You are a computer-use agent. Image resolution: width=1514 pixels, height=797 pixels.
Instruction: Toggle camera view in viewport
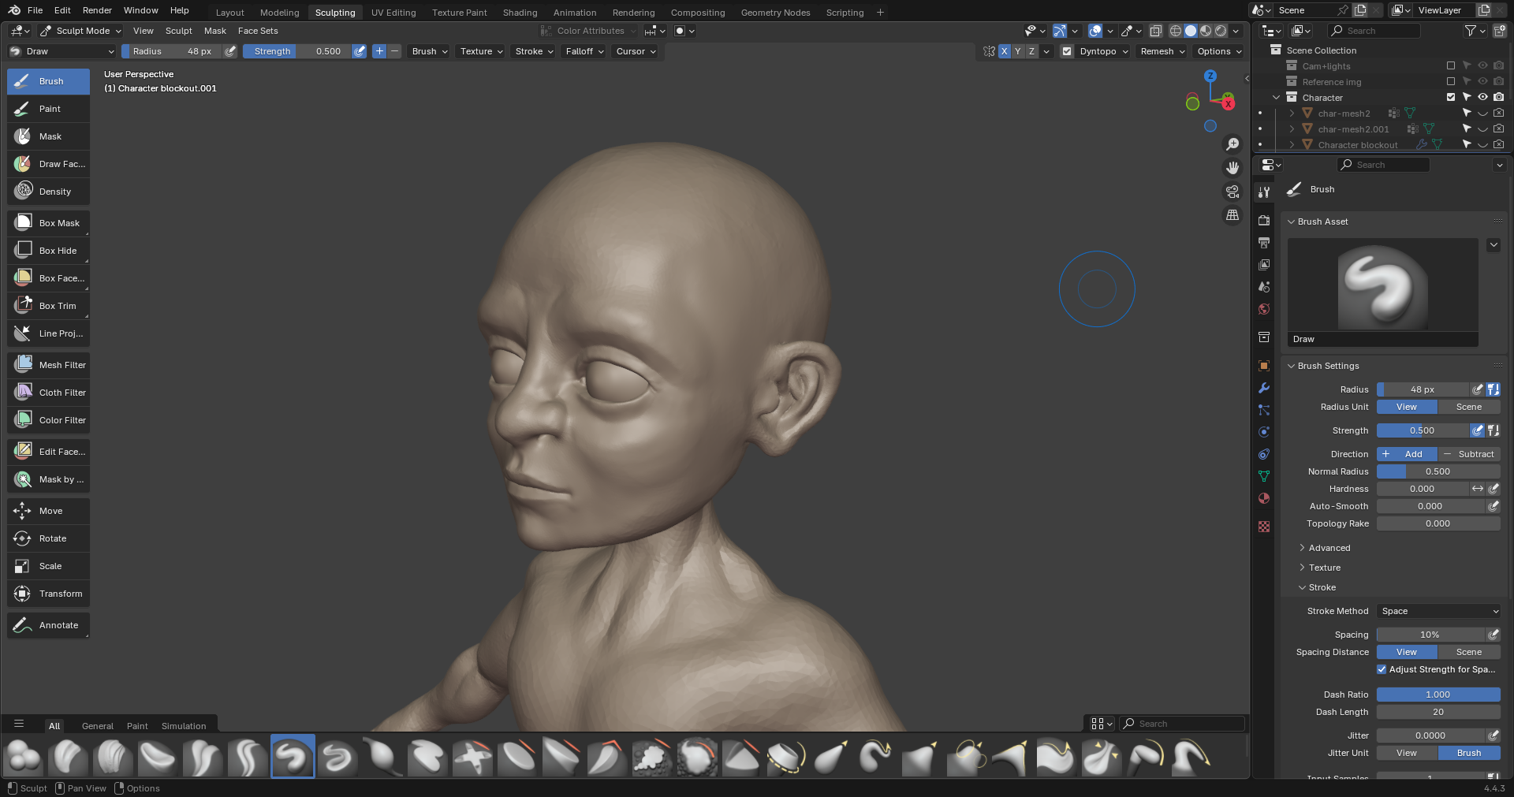tap(1232, 192)
